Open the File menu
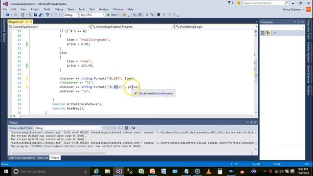313x176 pixels. coord(5,9)
